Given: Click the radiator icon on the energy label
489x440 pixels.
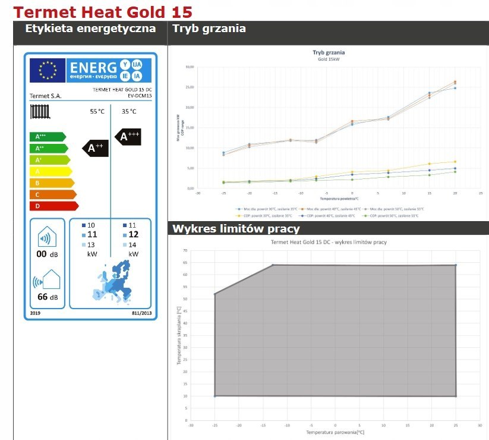Looking at the screenshot, I should (40, 112).
